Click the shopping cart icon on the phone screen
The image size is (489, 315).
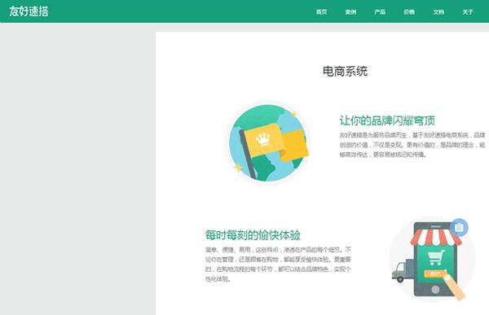click(436, 257)
